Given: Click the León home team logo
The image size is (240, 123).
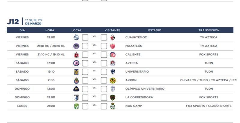Looking at the screenshot, I should point(76,106).
